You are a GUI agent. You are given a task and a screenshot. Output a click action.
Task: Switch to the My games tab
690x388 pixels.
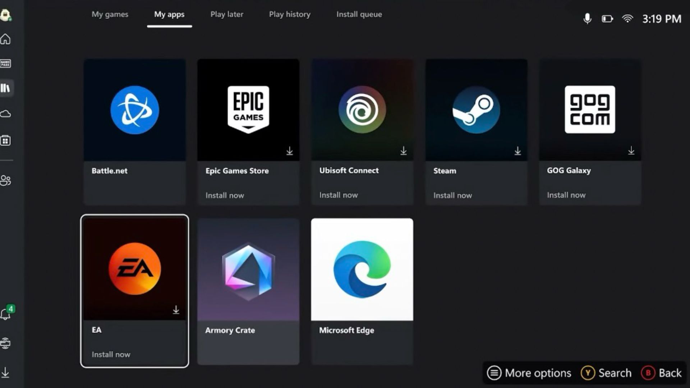pos(110,14)
